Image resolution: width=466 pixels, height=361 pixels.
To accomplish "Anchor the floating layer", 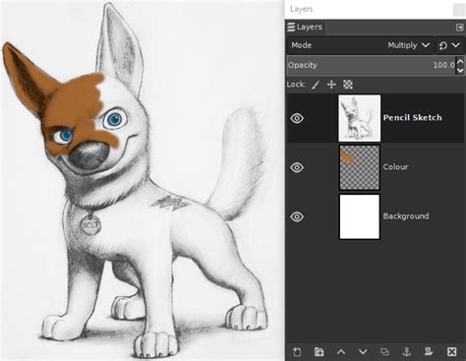I will point(407,352).
